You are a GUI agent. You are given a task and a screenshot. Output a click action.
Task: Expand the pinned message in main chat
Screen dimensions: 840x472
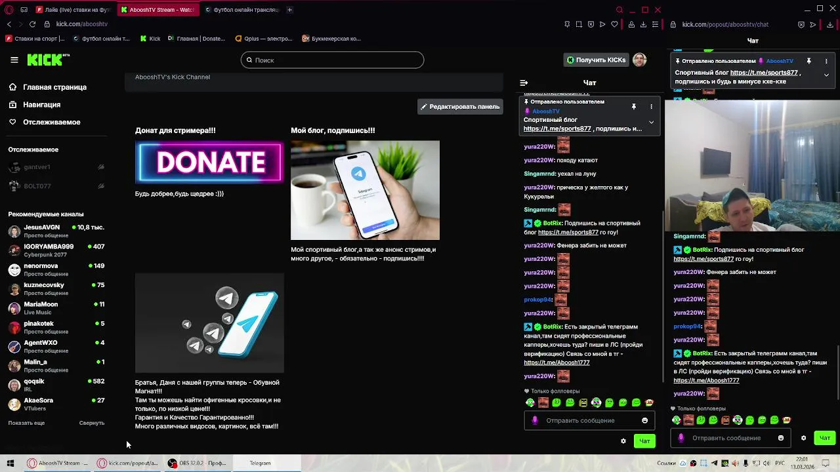pyautogui.click(x=651, y=122)
